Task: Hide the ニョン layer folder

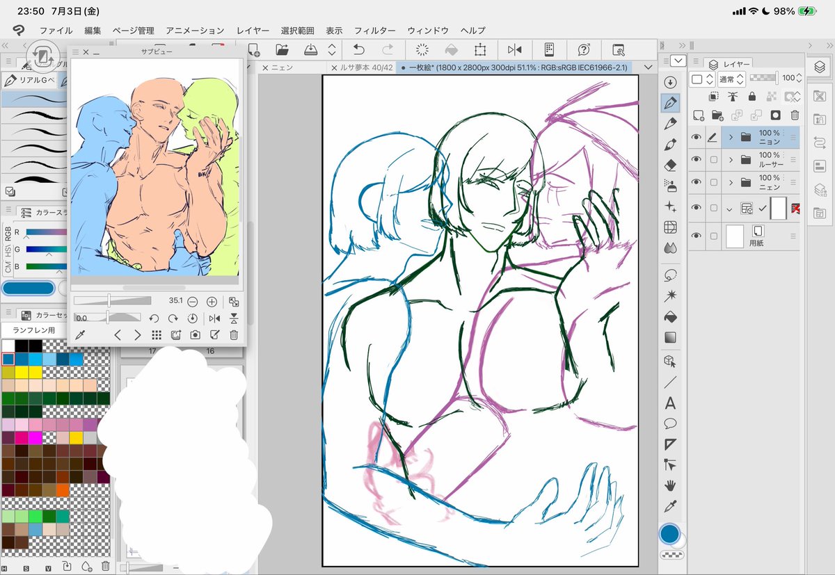Action: click(695, 138)
